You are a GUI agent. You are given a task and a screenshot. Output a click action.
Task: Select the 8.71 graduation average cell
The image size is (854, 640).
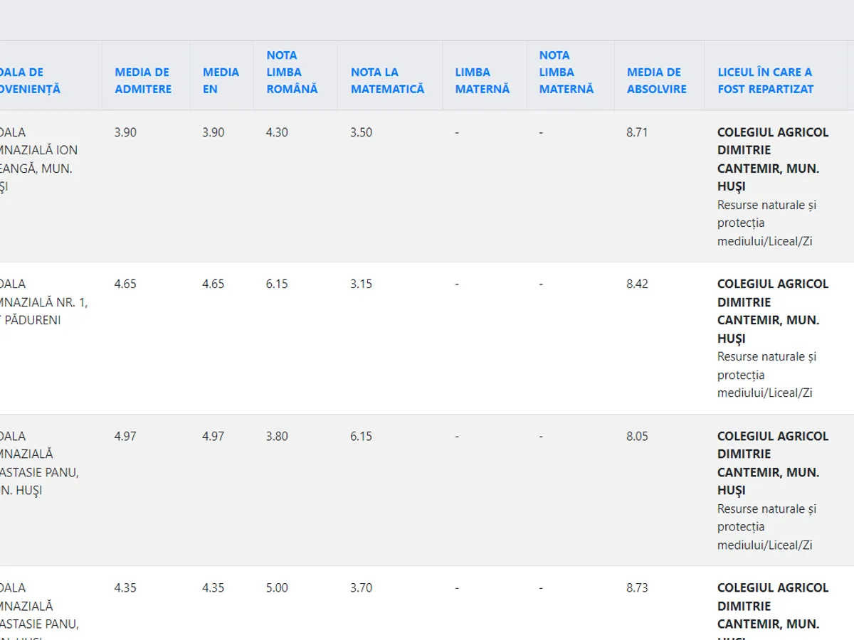coord(637,132)
